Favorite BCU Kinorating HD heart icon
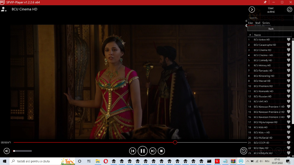 pyautogui.click(x=289, y=76)
